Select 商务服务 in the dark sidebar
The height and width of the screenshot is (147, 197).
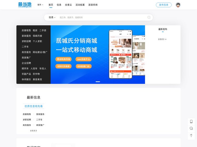click(26, 52)
